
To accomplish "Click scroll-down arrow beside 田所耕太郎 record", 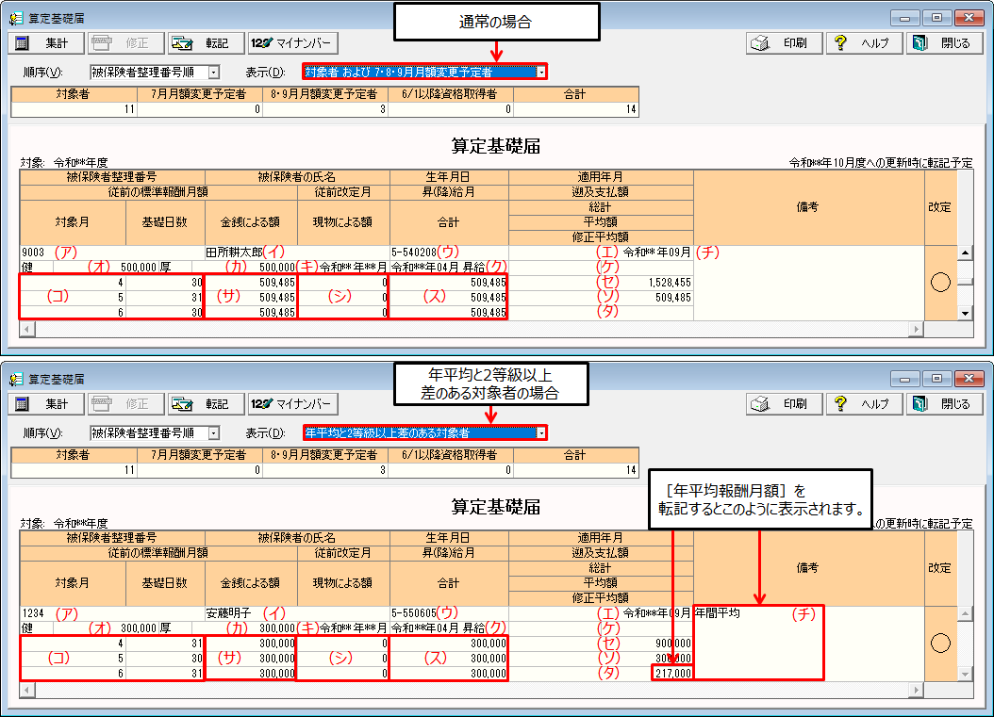I will point(965,312).
